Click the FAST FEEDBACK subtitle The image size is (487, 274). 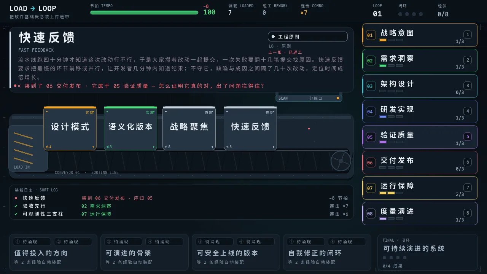click(x=36, y=50)
